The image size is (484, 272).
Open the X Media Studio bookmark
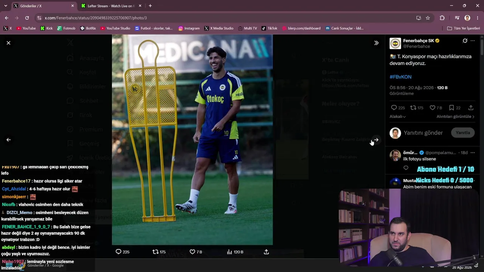[x=219, y=28]
